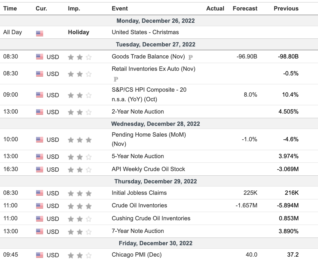Click the Thursday, December 29, 2022 date row

(x=155, y=182)
